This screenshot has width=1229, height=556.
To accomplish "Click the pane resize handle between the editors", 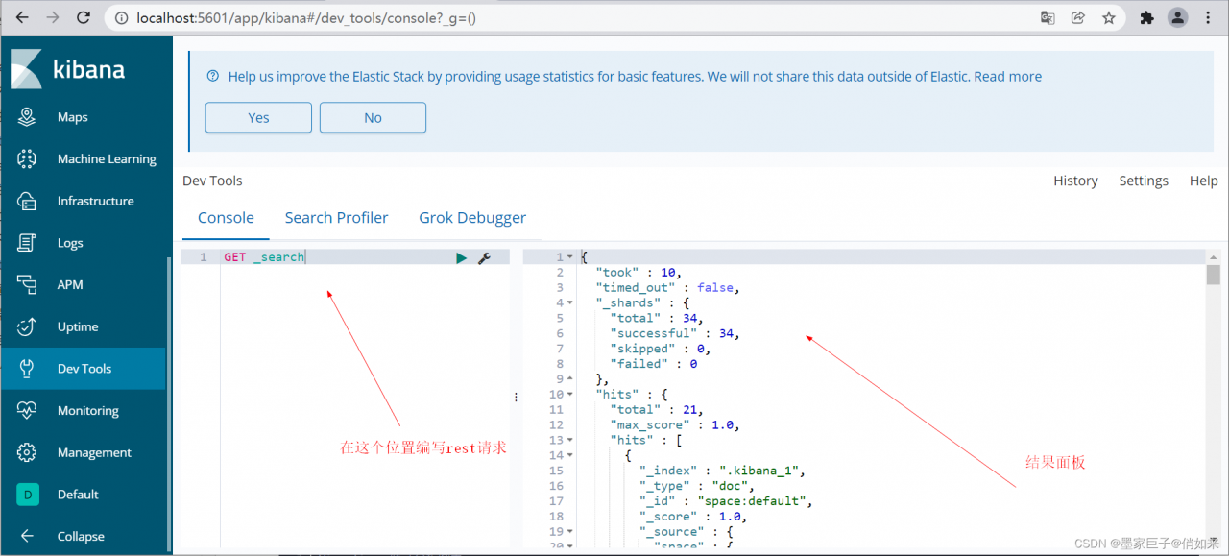I will (x=517, y=397).
